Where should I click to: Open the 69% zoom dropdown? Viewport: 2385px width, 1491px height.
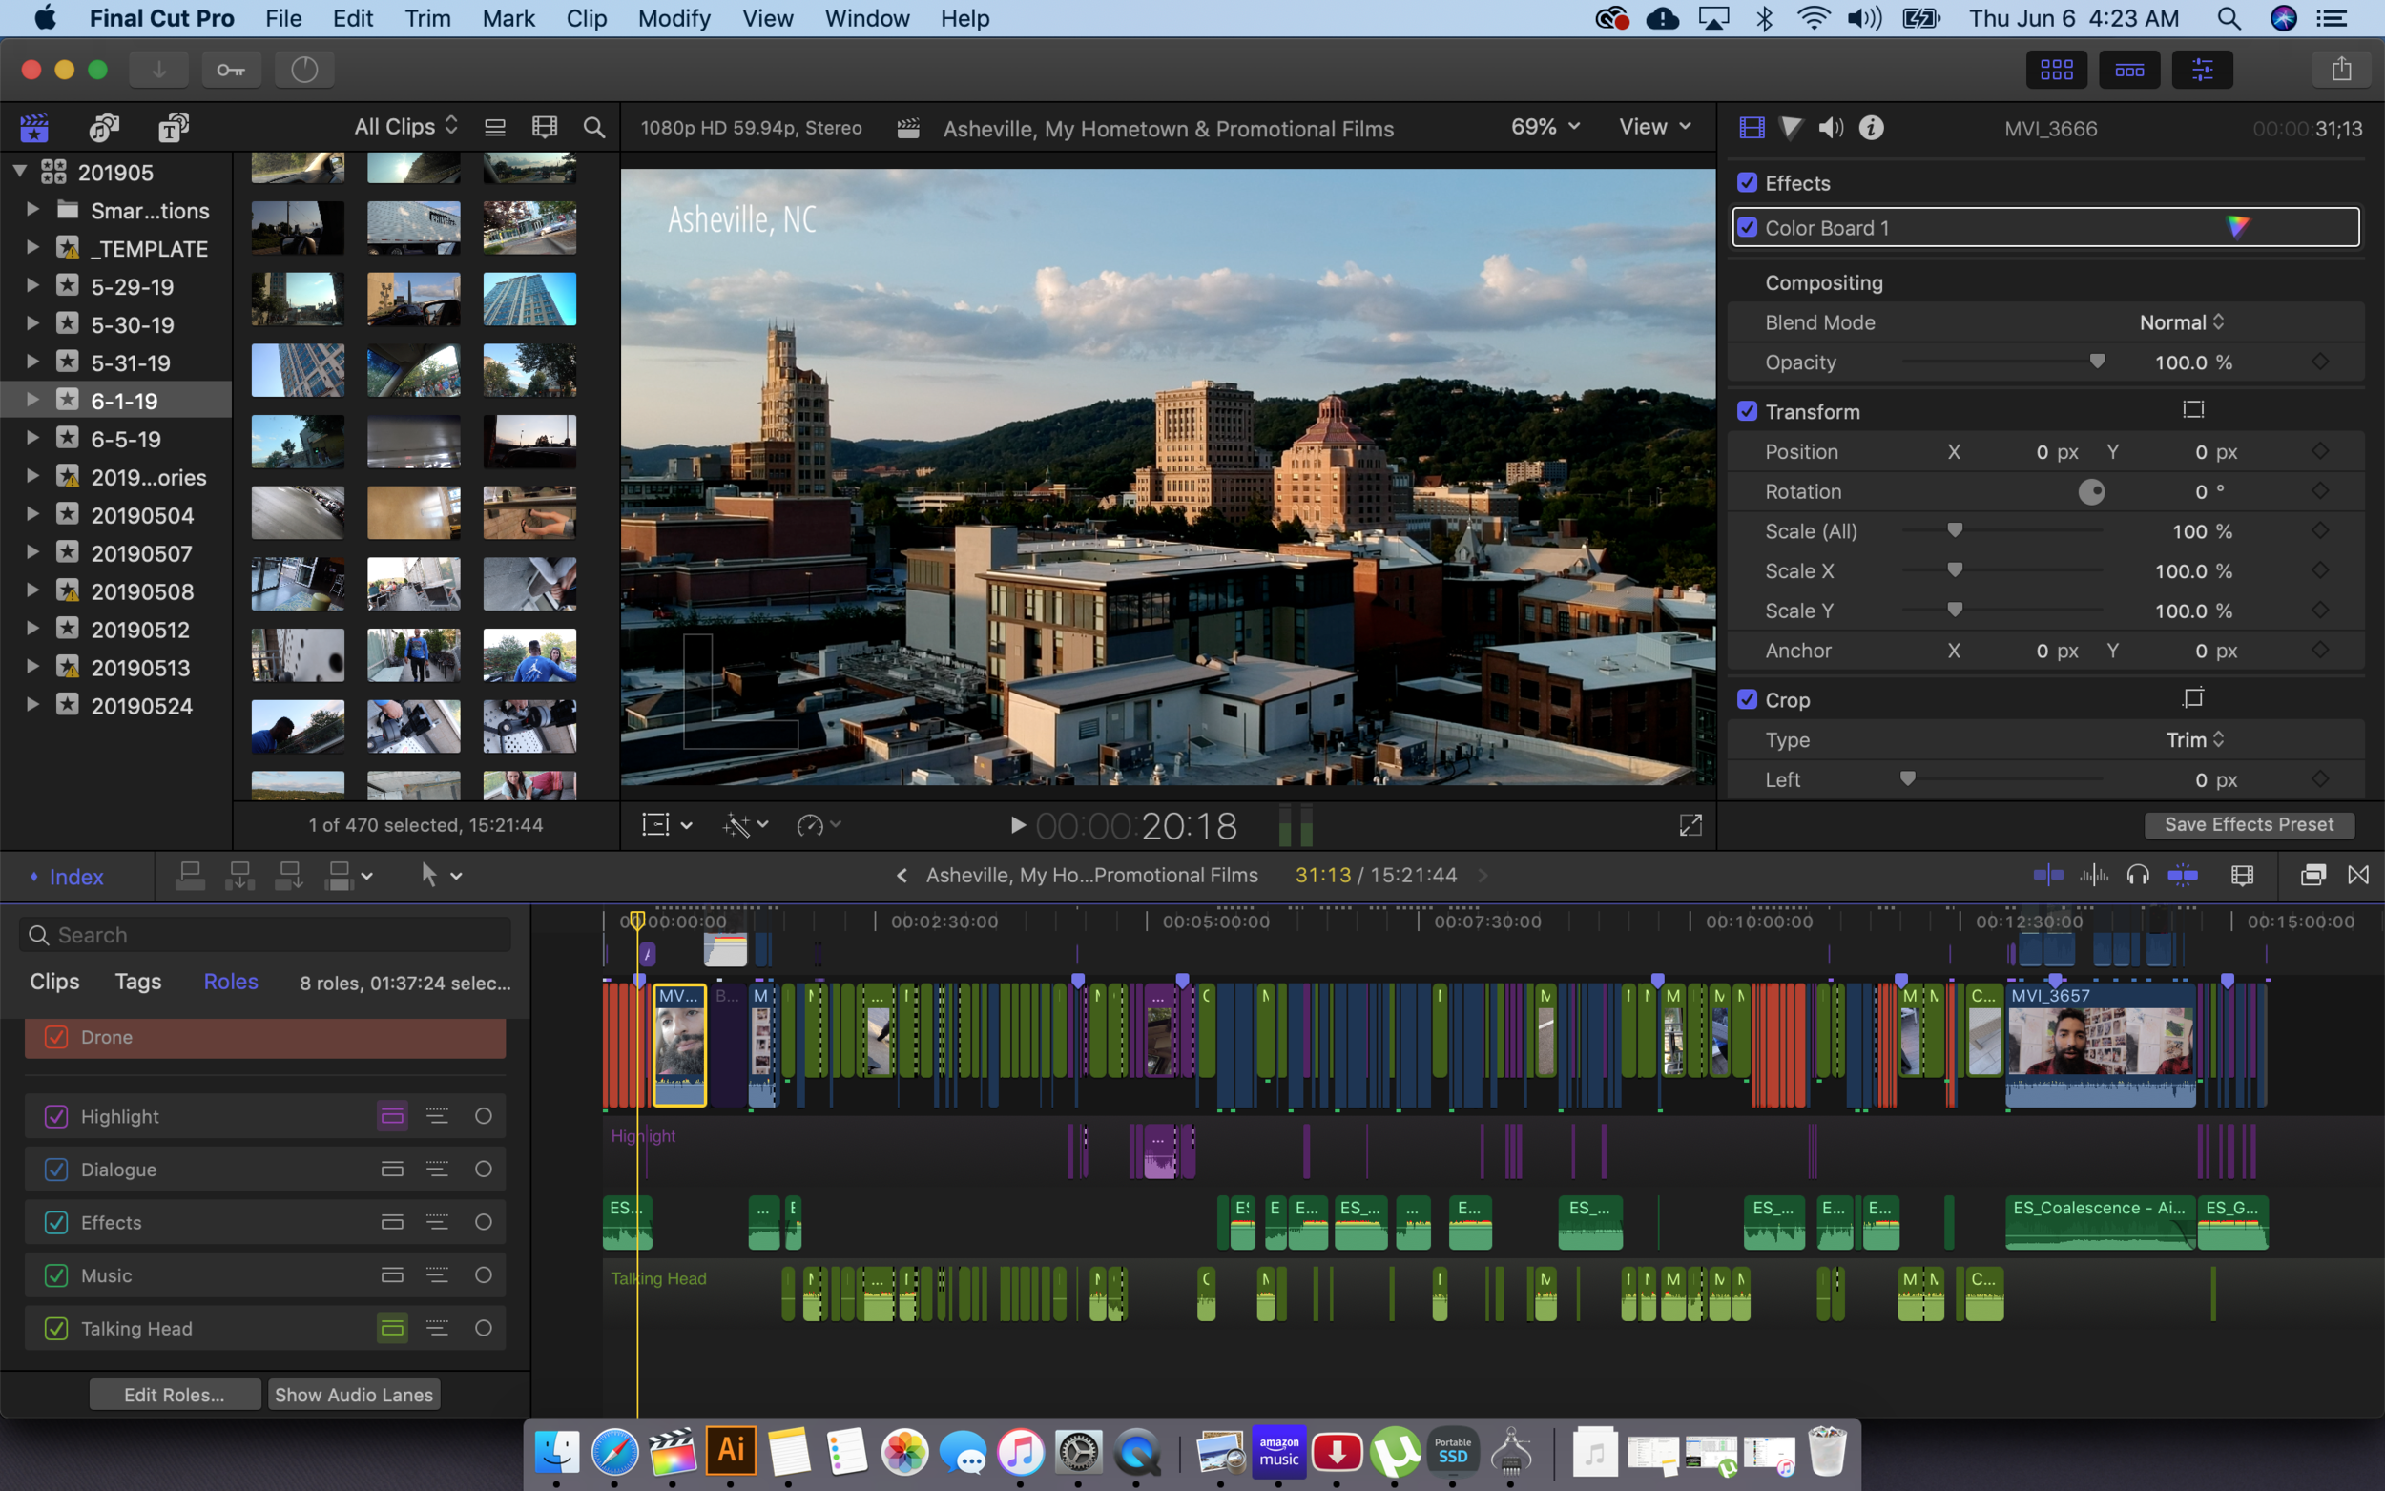coord(1545,126)
